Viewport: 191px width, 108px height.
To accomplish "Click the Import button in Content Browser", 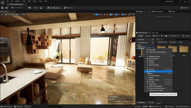I will pyautogui.click(x=148, y=36).
